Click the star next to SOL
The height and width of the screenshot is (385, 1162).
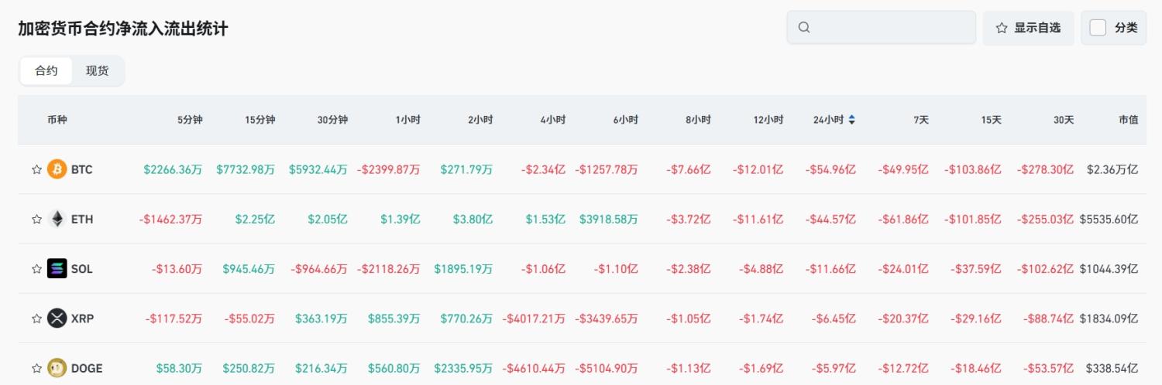pos(36,269)
